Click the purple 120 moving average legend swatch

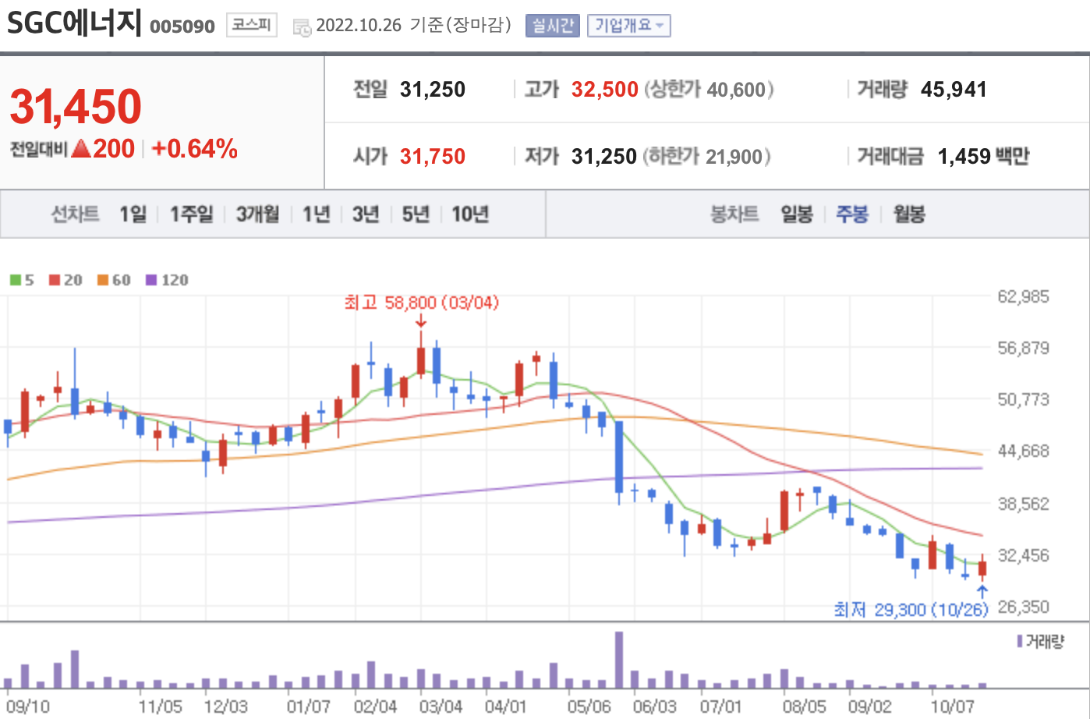(x=151, y=280)
